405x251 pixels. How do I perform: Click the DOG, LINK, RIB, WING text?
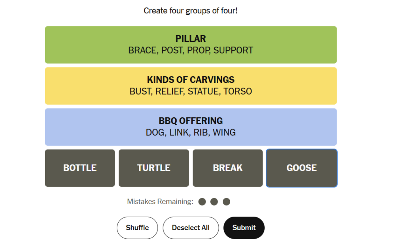(191, 133)
